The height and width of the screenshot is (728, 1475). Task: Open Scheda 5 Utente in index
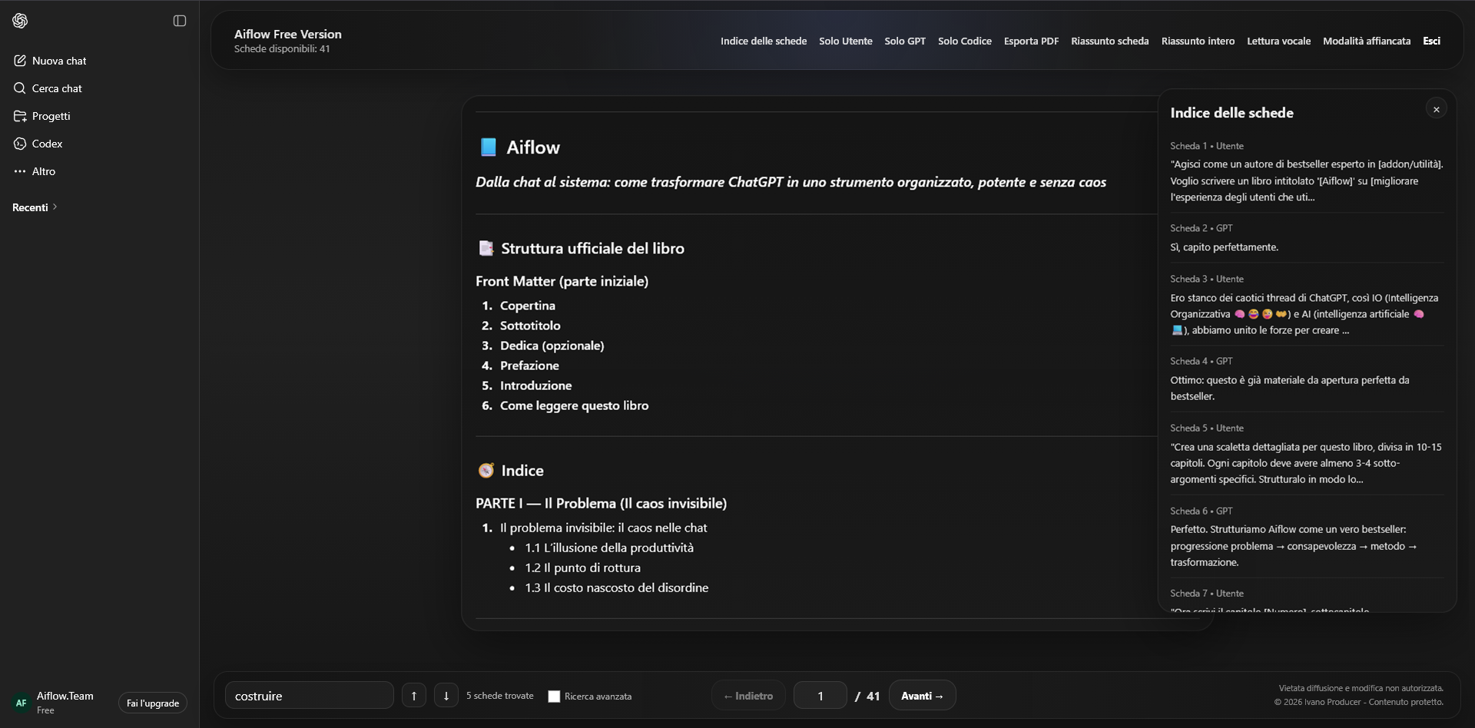[x=1307, y=454]
